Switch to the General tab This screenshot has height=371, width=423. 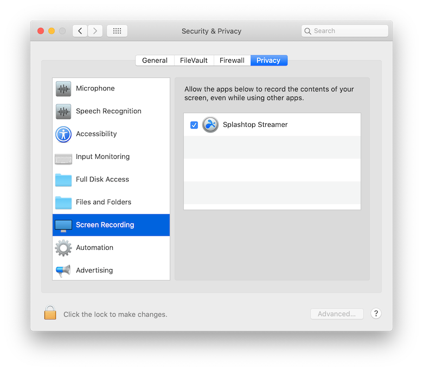[155, 61]
